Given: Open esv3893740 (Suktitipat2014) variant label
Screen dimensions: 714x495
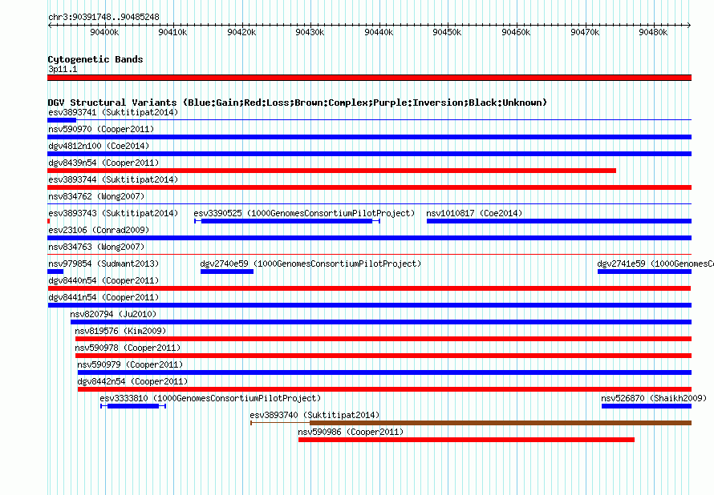Looking at the screenshot, I should tap(314, 415).
